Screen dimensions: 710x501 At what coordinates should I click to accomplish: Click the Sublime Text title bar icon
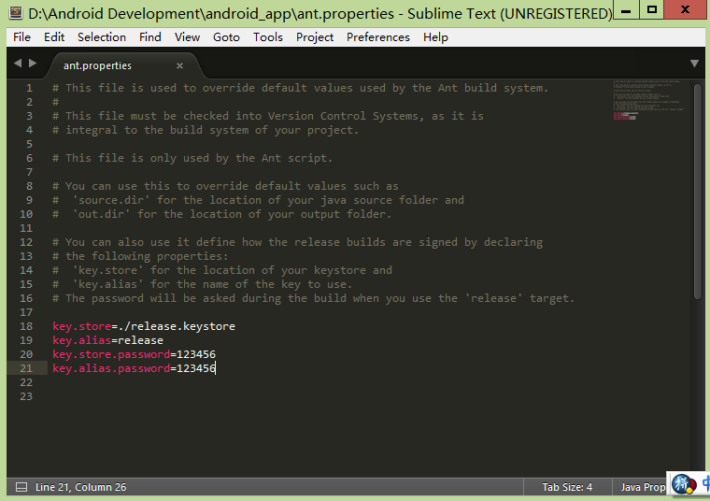[16, 13]
